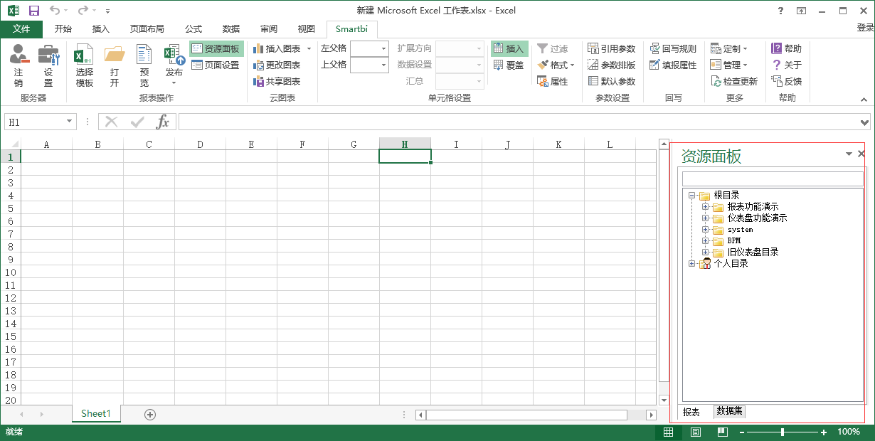Open the resource panel options arrow
This screenshot has width=875, height=441.
(848, 154)
